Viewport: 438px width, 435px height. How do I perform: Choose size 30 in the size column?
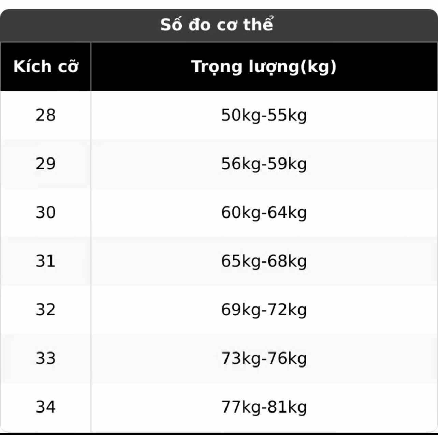click(x=46, y=212)
